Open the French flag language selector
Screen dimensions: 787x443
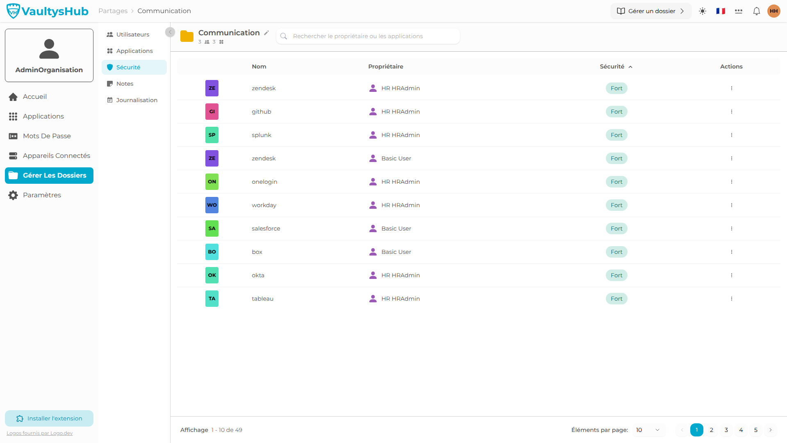coord(721,11)
